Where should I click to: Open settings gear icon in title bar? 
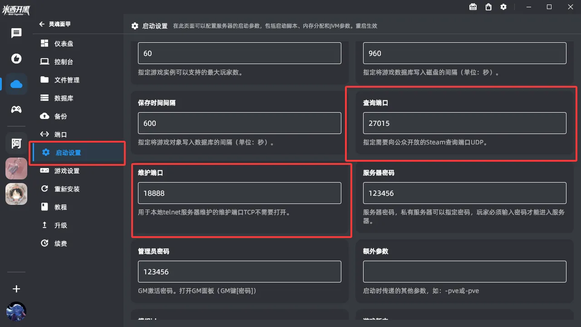[x=503, y=7]
